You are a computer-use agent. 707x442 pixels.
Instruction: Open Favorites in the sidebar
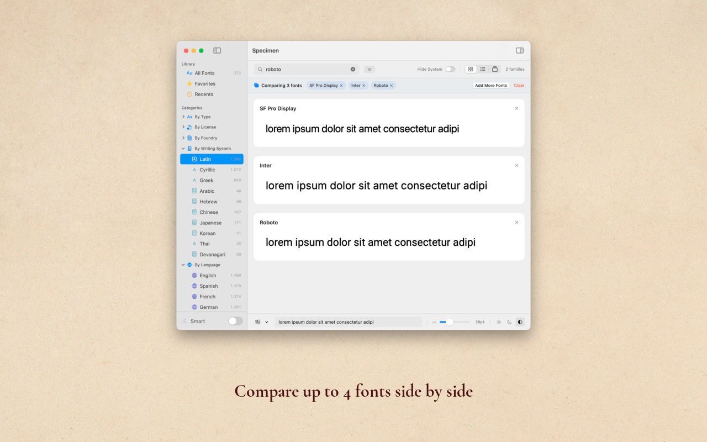[x=212, y=83]
